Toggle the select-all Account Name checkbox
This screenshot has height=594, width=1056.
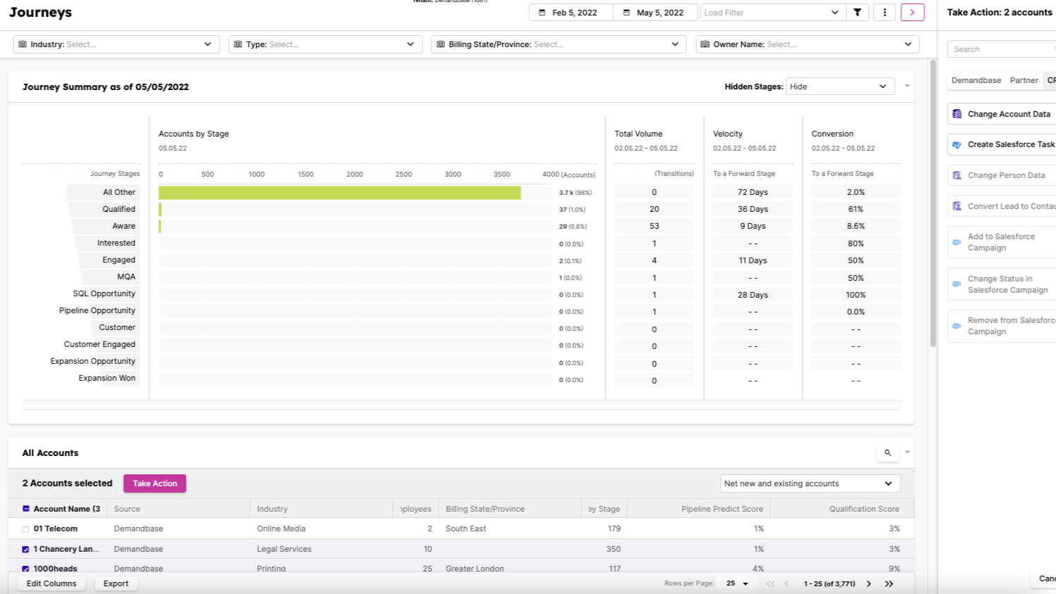coord(26,509)
